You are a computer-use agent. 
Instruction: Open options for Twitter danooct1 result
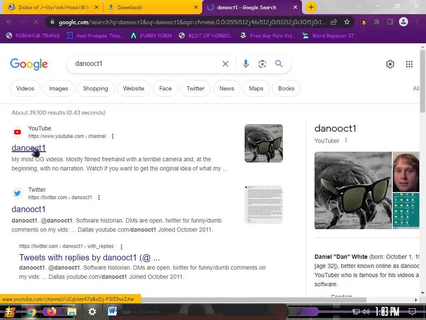pyautogui.click(x=99, y=197)
